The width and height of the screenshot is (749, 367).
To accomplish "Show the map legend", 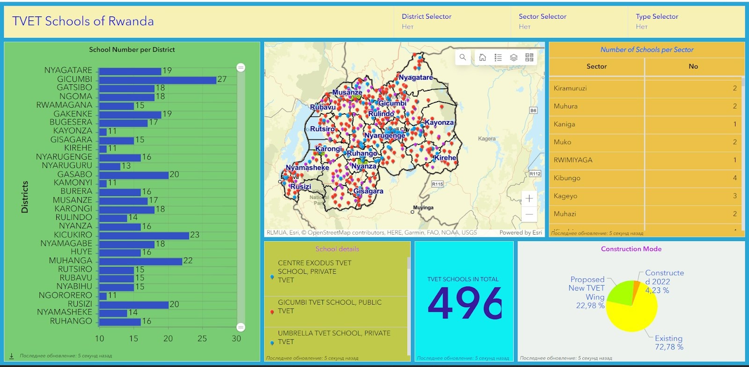I will click(x=498, y=58).
